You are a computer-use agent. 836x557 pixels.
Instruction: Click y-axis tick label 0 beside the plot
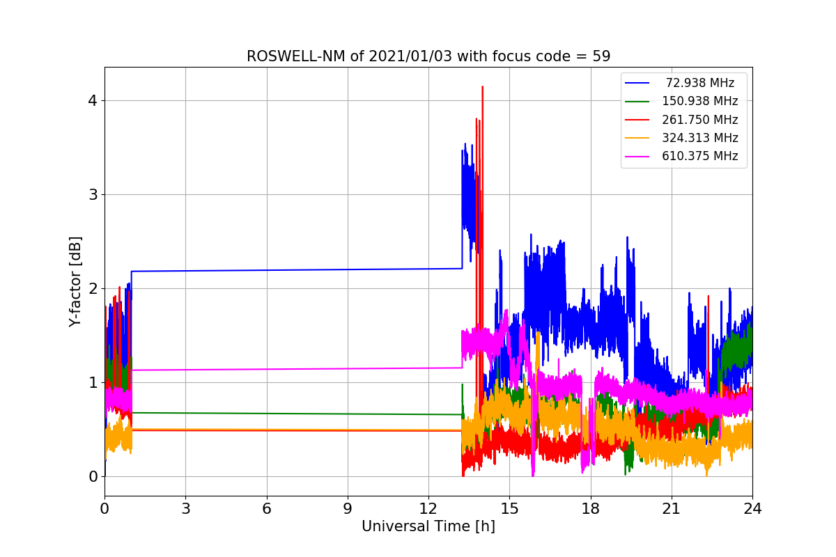(93, 476)
